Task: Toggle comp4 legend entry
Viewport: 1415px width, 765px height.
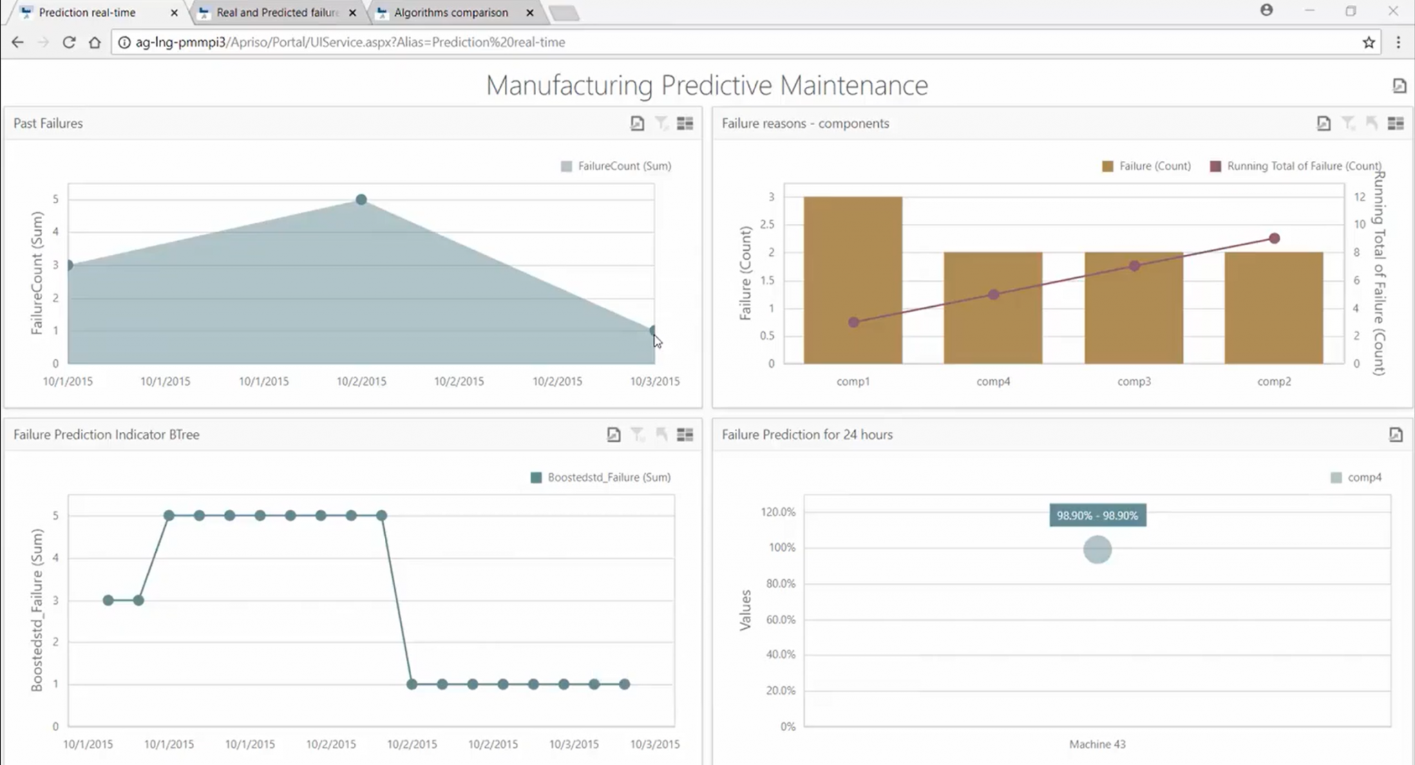Action: (x=1356, y=478)
